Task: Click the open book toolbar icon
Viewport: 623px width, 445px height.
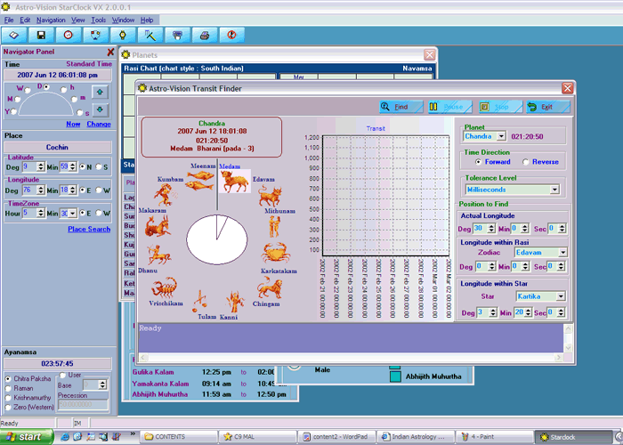Action: pyautogui.click(x=14, y=36)
